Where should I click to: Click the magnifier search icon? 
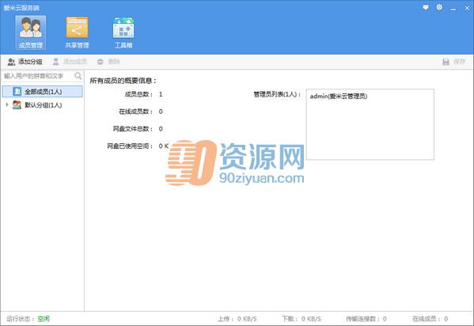tap(78, 76)
